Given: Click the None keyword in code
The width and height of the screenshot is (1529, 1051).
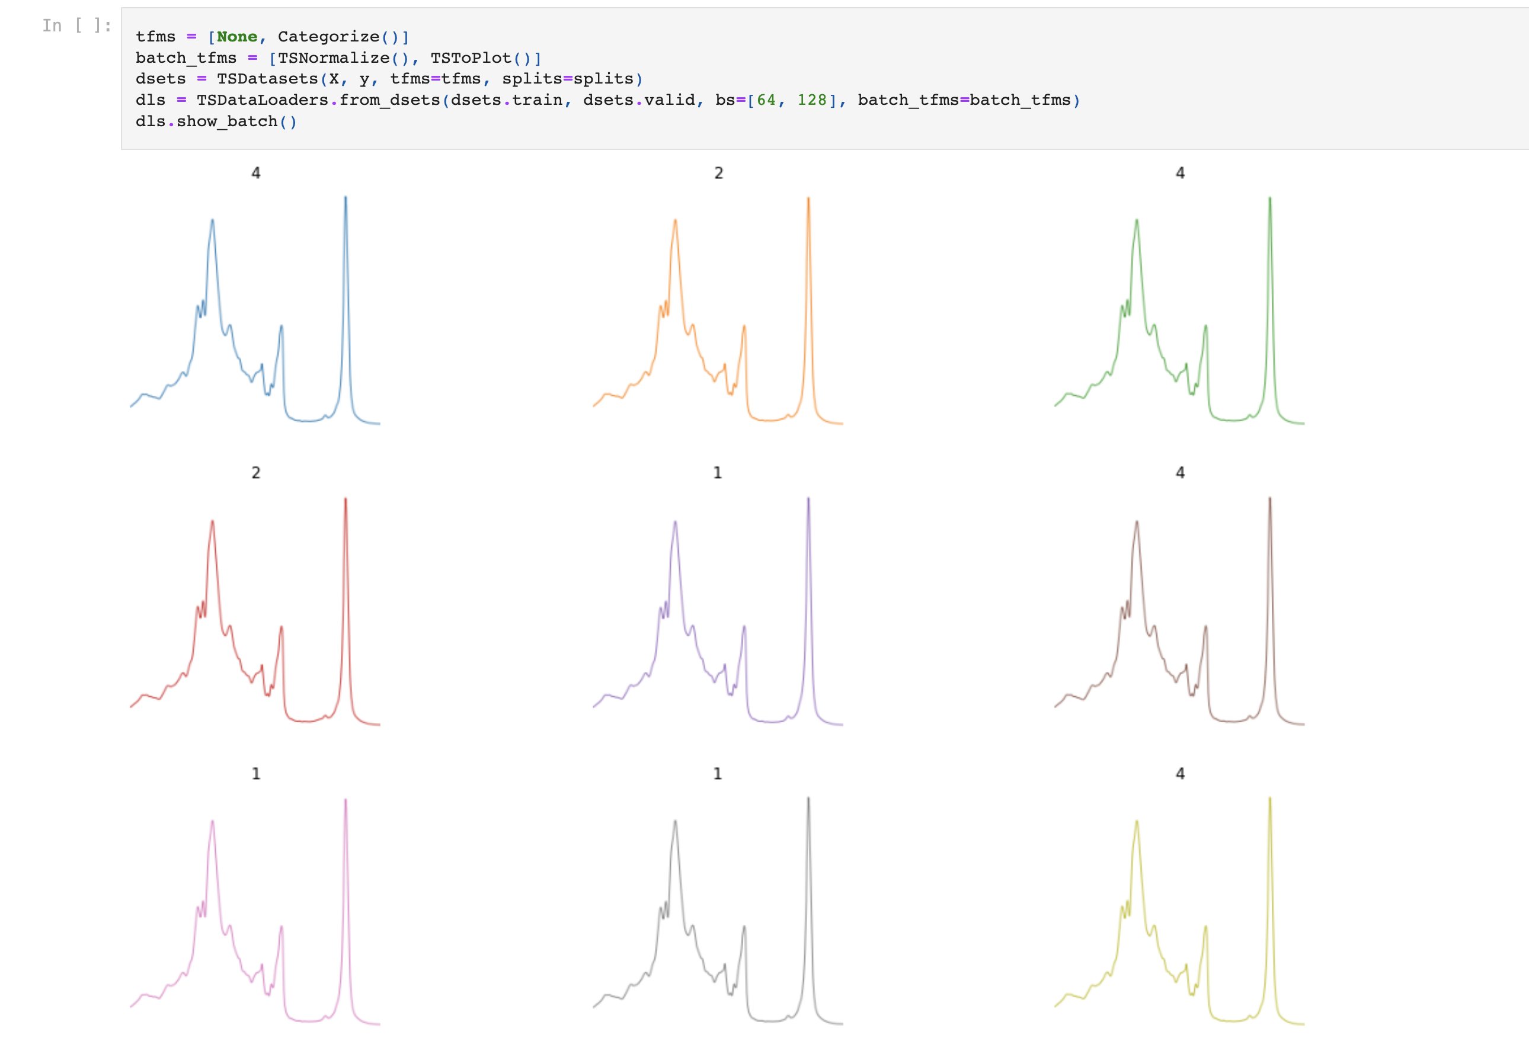Looking at the screenshot, I should coord(236,37).
